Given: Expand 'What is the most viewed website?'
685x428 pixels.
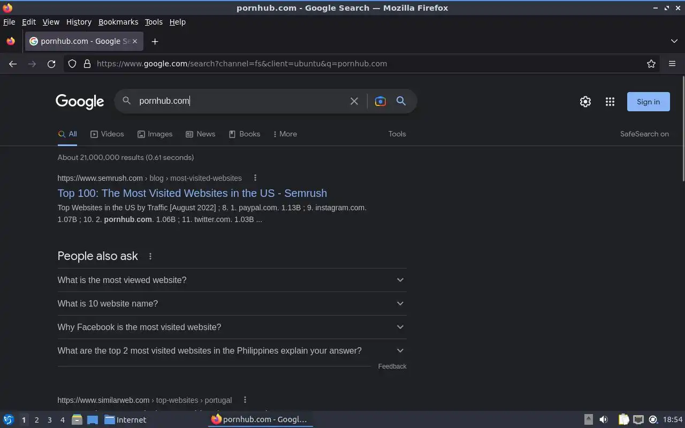Looking at the screenshot, I should click(x=232, y=280).
